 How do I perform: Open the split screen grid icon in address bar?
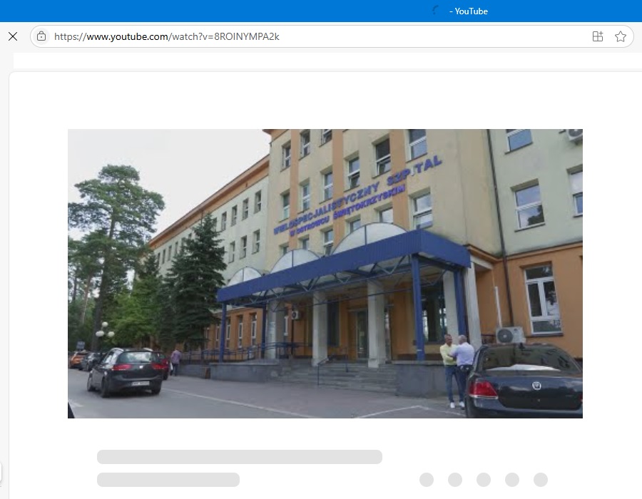click(x=598, y=36)
